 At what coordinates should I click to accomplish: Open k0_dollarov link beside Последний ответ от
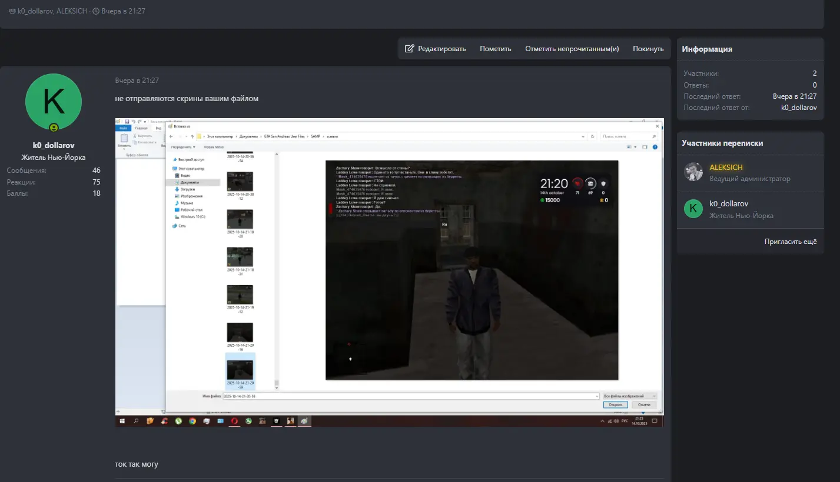pyautogui.click(x=799, y=108)
